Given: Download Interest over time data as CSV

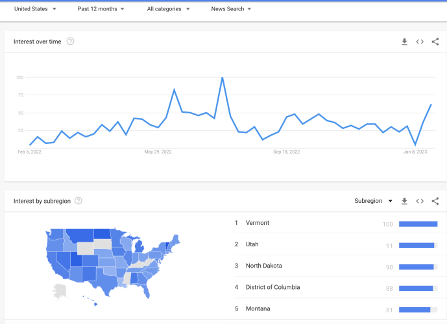Looking at the screenshot, I should click(x=404, y=42).
